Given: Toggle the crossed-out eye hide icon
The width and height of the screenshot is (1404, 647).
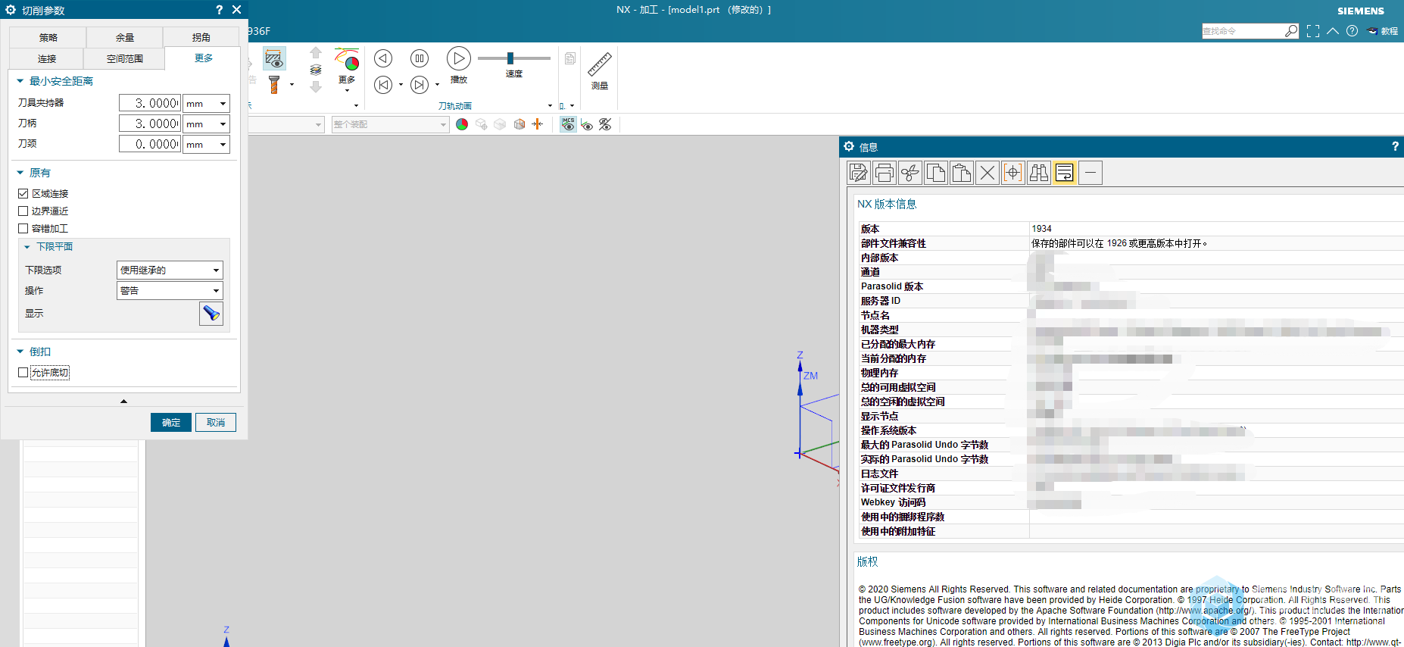Looking at the screenshot, I should click(605, 124).
